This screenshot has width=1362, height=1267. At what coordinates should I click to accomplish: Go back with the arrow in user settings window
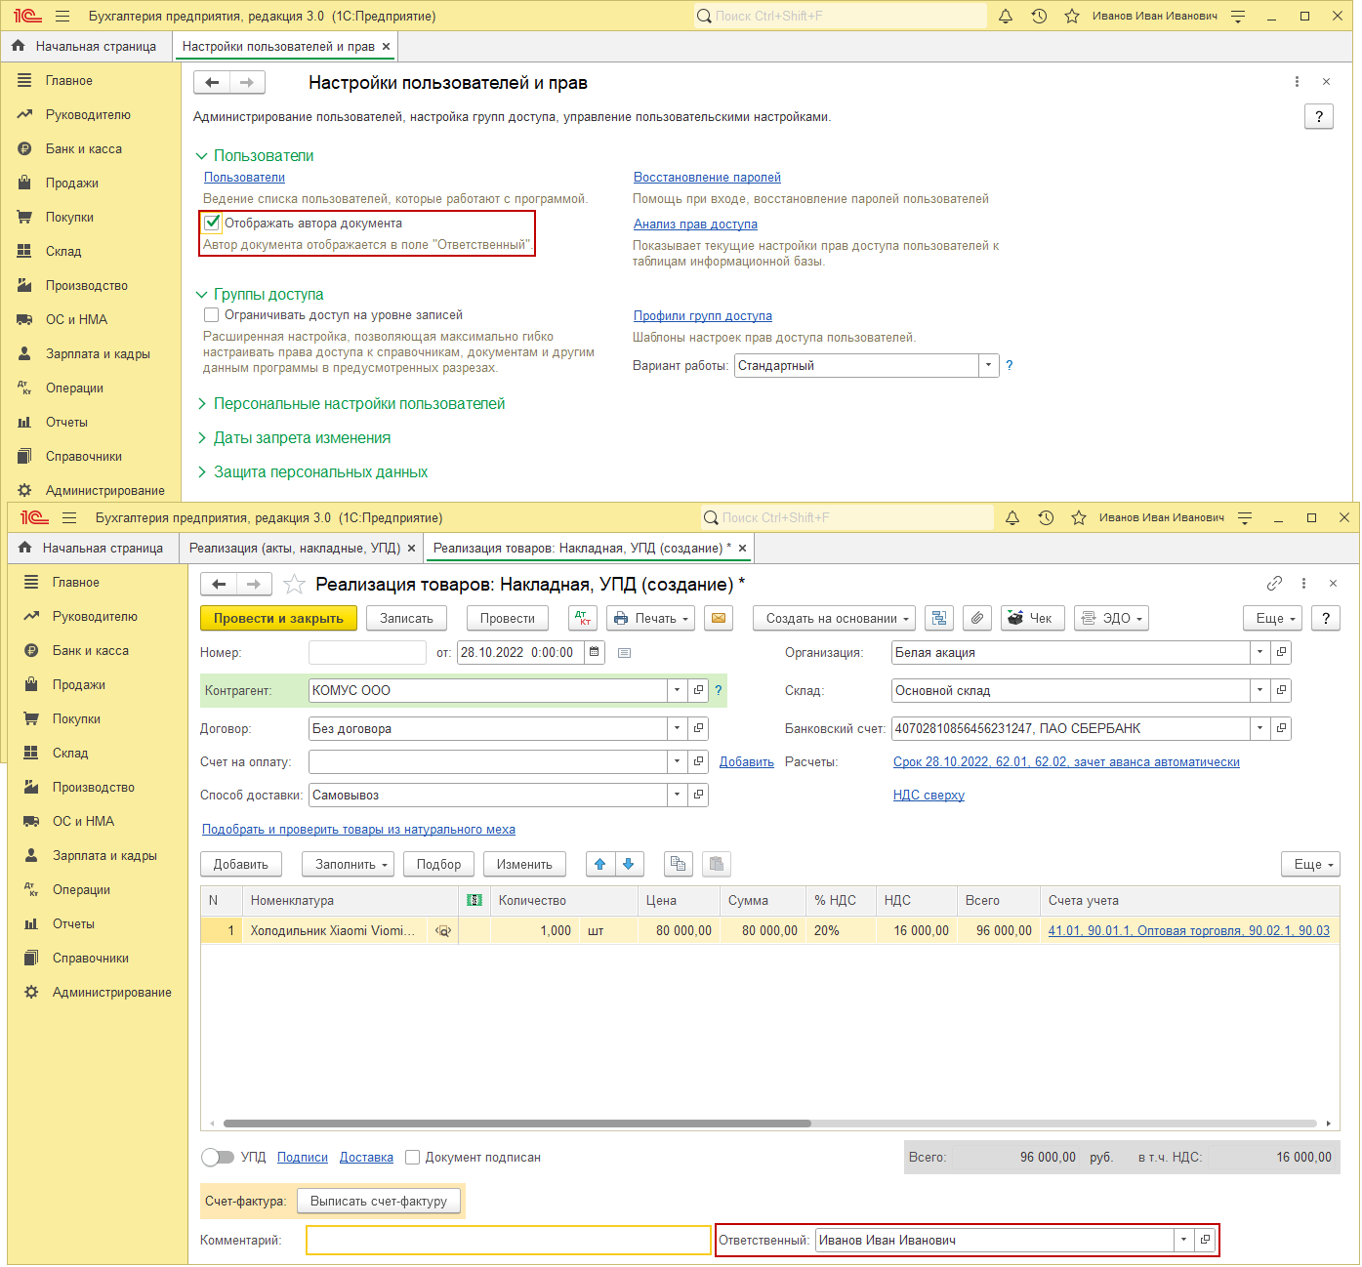[212, 82]
